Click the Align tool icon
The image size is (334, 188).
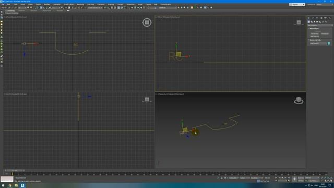[x=108, y=7]
